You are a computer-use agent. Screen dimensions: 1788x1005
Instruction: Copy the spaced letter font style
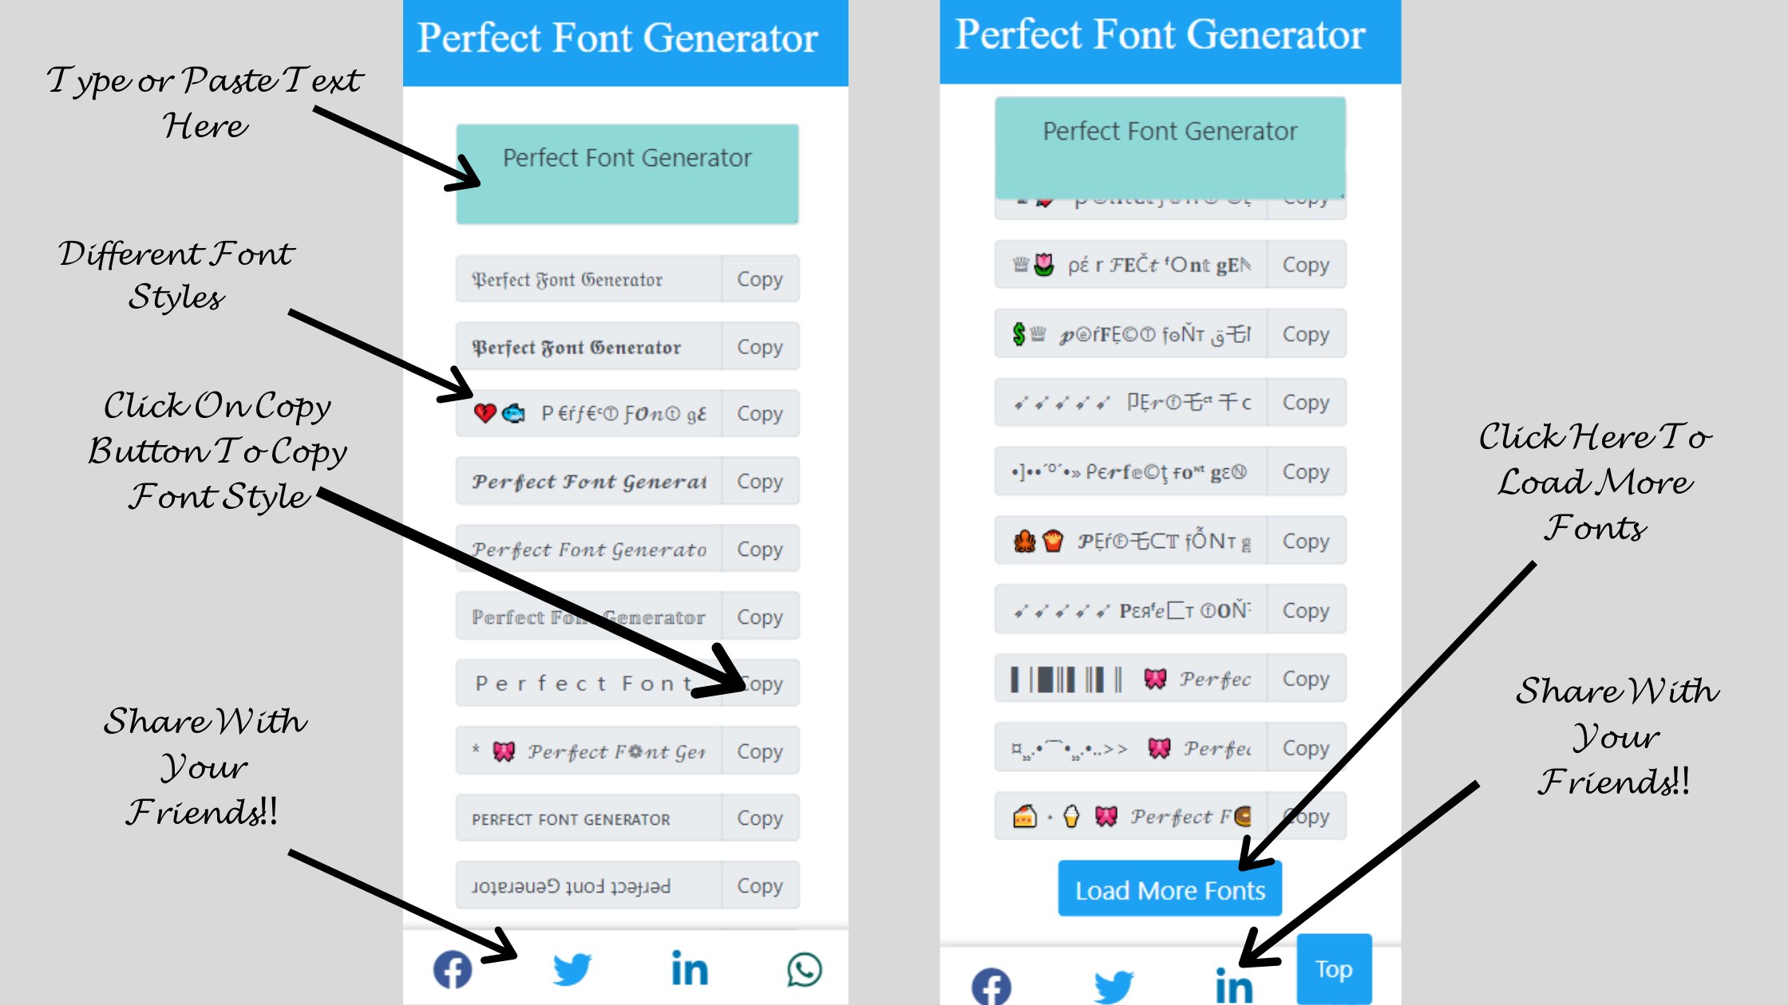759,684
